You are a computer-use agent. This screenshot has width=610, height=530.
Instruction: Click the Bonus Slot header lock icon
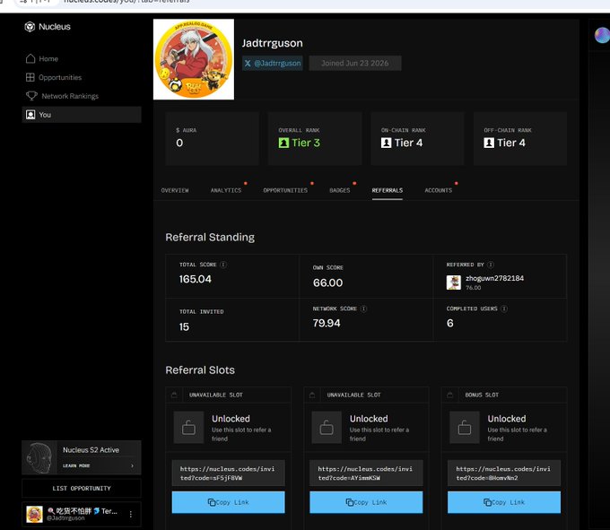click(450, 395)
